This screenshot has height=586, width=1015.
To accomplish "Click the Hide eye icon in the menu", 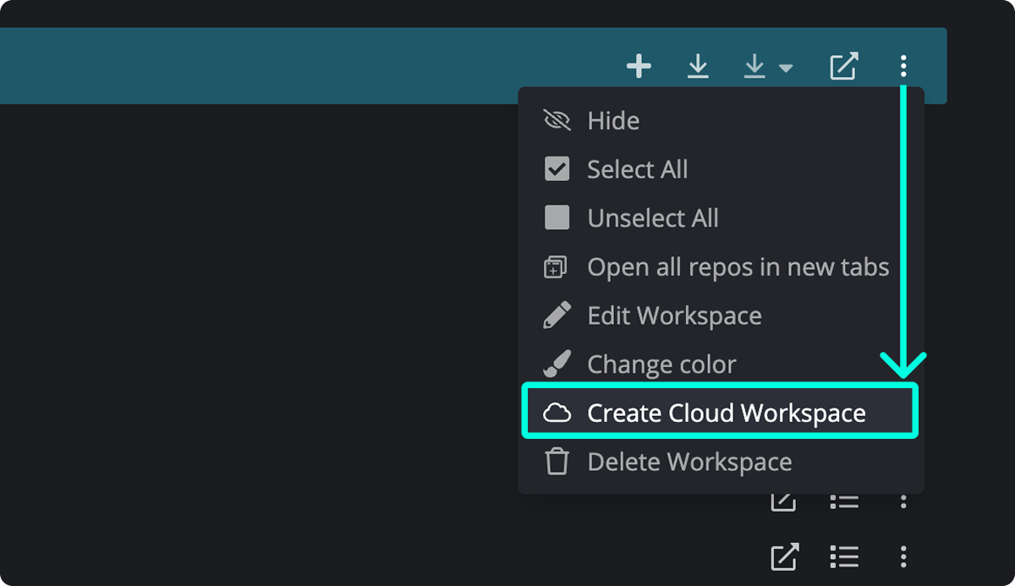I will tap(557, 120).
